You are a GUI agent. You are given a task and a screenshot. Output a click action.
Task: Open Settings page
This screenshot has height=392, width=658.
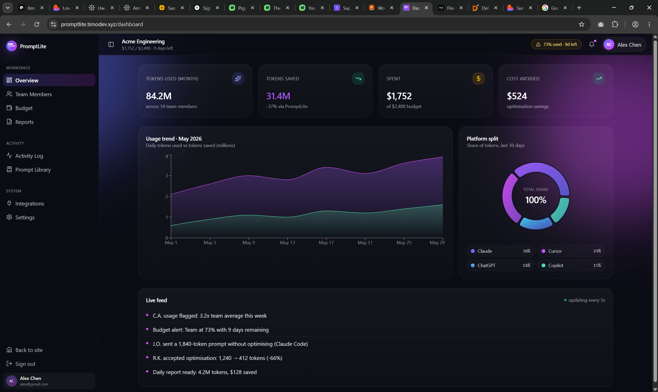[x=49, y=217]
